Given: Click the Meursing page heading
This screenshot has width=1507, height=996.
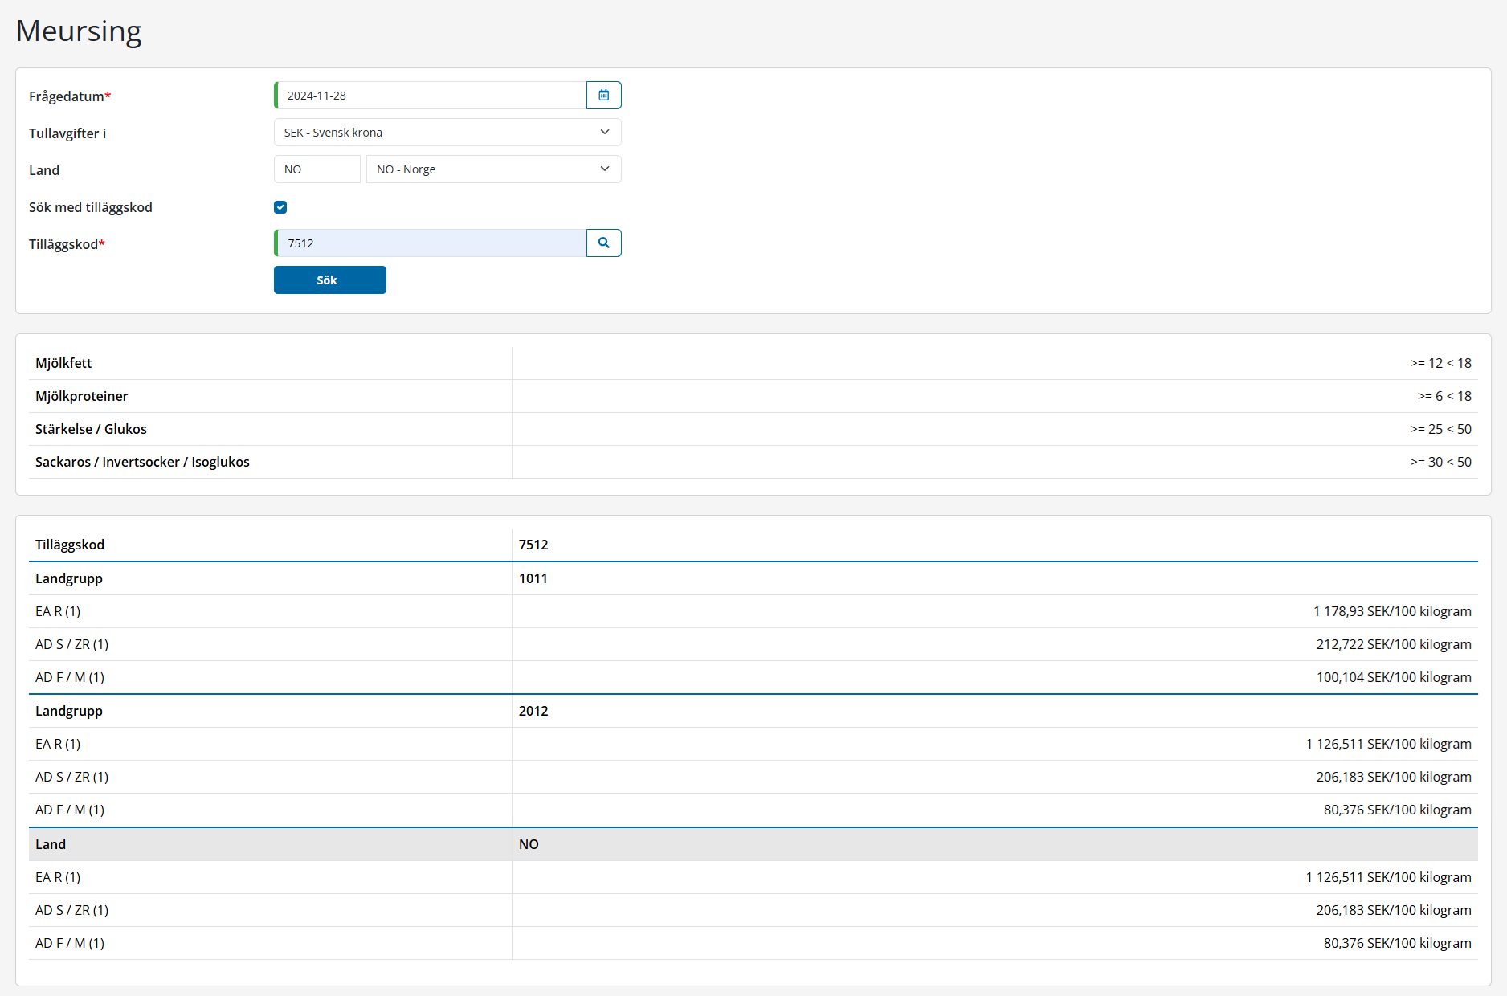Looking at the screenshot, I should click(79, 31).
